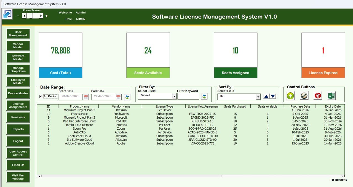
Task: Open the Start Date calendar picker
Action: pos(86,97)
